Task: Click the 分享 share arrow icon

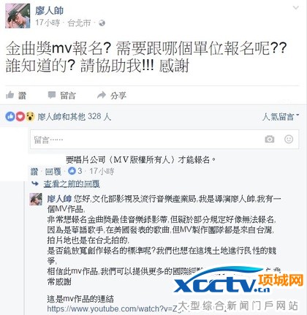Action: (102, 95)
